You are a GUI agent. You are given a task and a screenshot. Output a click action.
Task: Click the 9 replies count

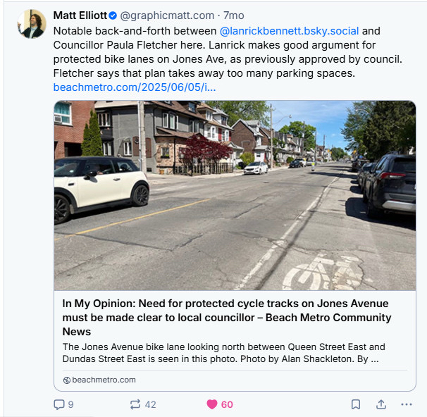(x=70, y=404)
